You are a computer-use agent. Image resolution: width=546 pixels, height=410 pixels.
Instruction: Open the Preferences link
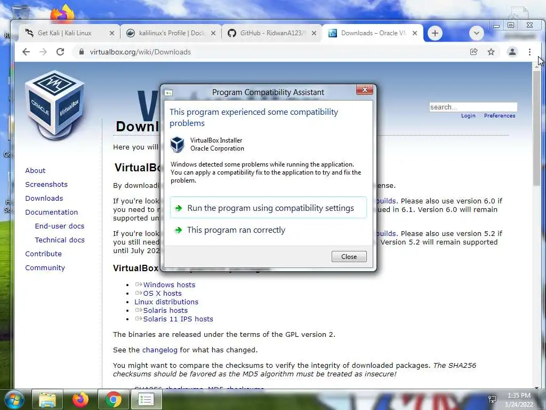pyautogui.click(x=499, y=116)
